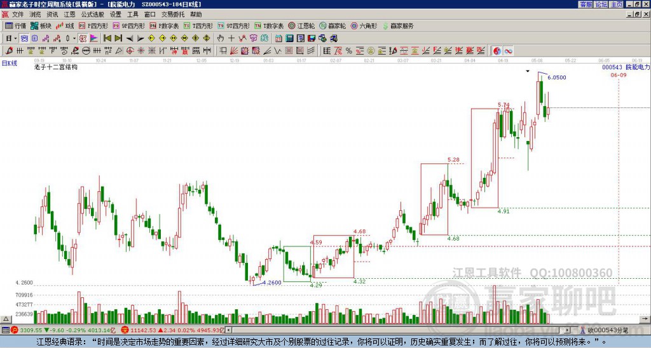
Task: Toggle the yin-yang Taiji icon
Action: (497, 51)
